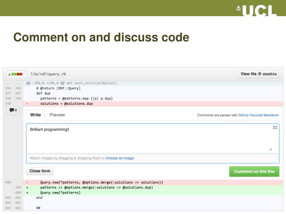Image resolution: width=286 pixels, height=214 pixels.
Task: Click the fullscreen editor icon in comment box
Action: (x=275, y=127)
